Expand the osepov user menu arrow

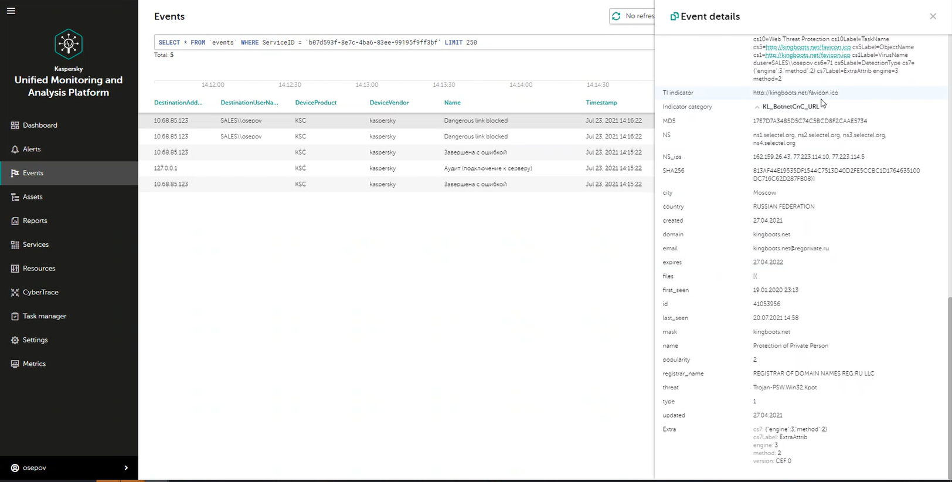126,468
